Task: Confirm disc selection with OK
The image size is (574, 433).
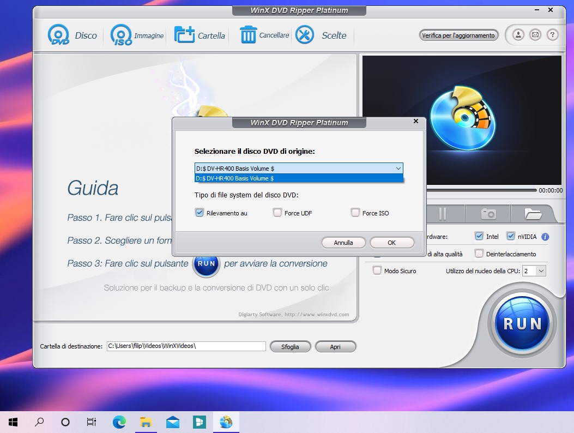Action: click(392, 243)
